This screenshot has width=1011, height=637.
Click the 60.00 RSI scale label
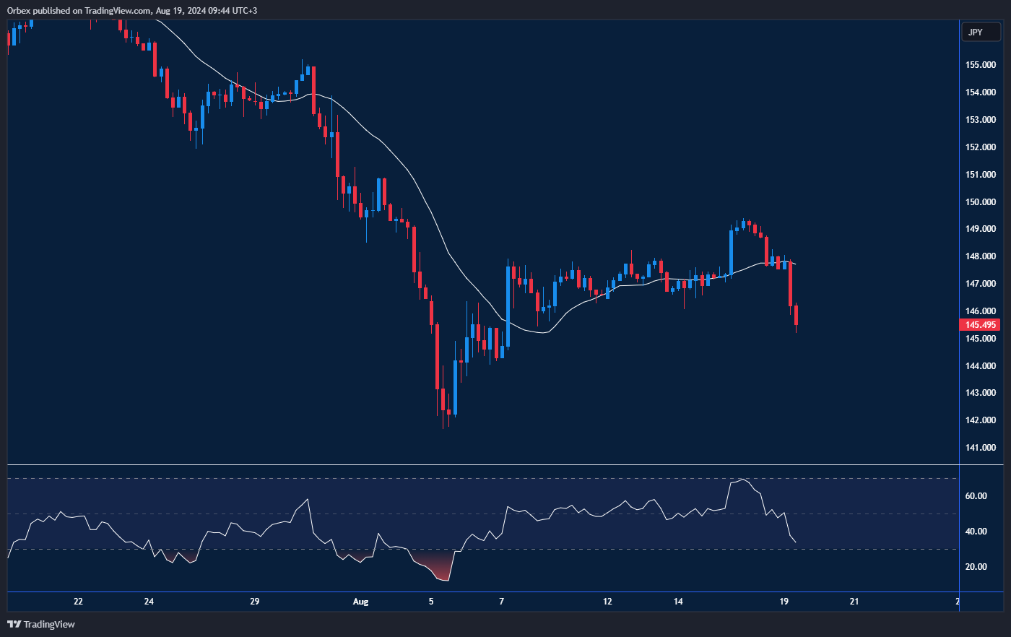(976, 496)
